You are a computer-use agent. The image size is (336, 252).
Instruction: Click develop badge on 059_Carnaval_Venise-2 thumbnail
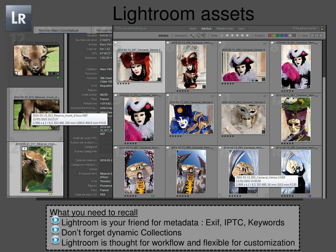point(212,132)
